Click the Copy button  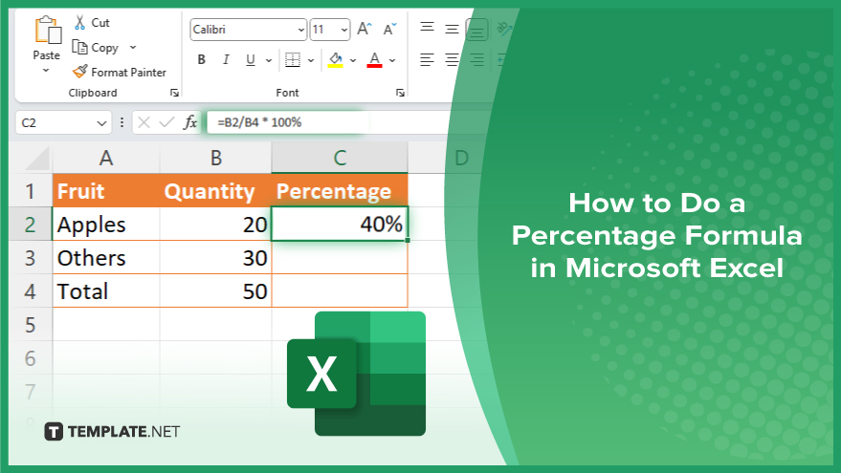pos(96,48)
